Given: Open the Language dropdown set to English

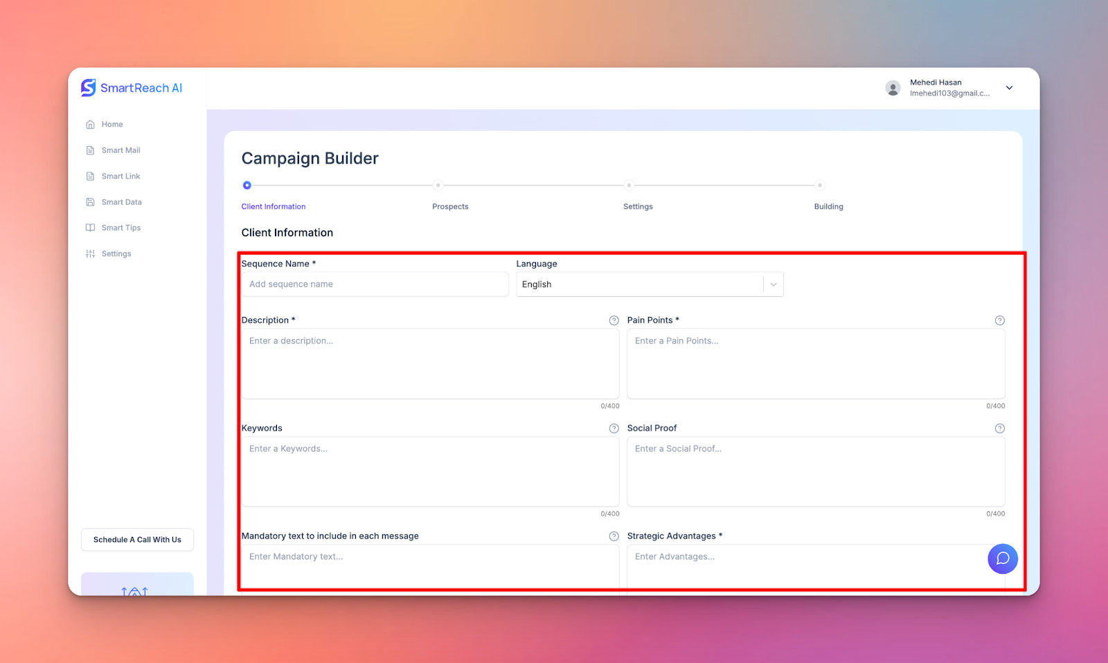Looking at the screenshot, I should 650,284.
